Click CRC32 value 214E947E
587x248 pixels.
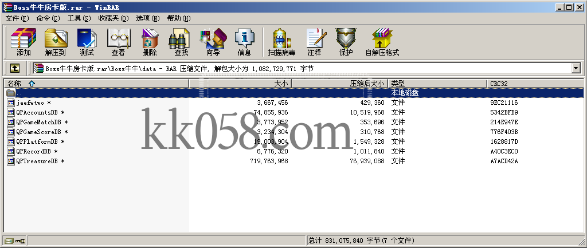pyautogui.click(x=504, y=122)
